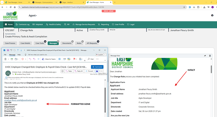
Task: Click the Outlook message body scrollbar
Action: 105,100
